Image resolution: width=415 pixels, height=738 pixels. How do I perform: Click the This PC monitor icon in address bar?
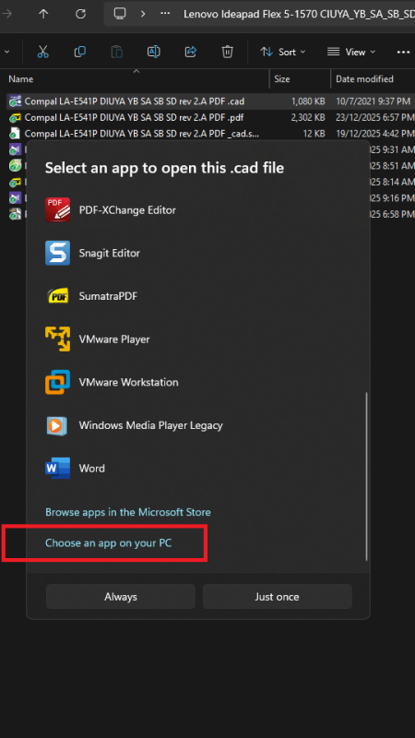pos(120,13)
